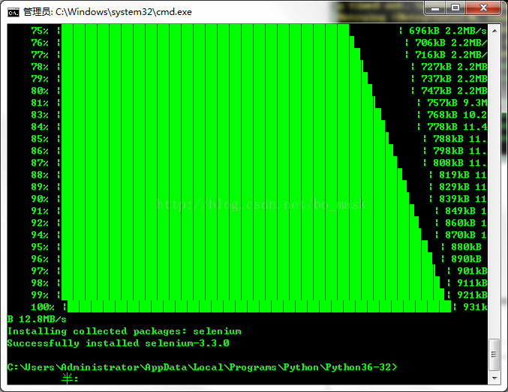The height and width of the screenshot is (392, 508).
Task: Click the 12.8MB/s speed text
Action: click(43, 319)
